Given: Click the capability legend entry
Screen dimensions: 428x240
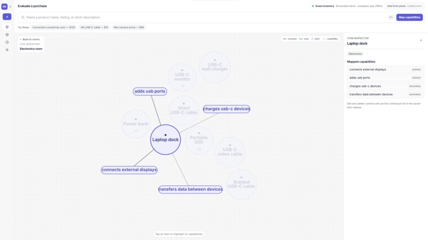Looking at the screenshot, I should 330,39.
